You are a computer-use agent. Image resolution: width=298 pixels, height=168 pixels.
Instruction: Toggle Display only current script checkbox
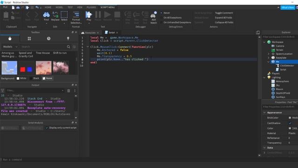47,128
